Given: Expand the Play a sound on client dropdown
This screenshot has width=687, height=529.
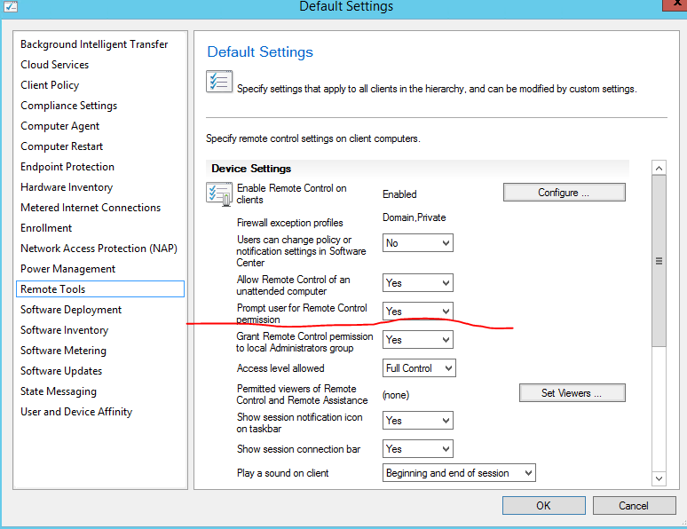Looking at the screenshot, I should [x=459, y=473].
